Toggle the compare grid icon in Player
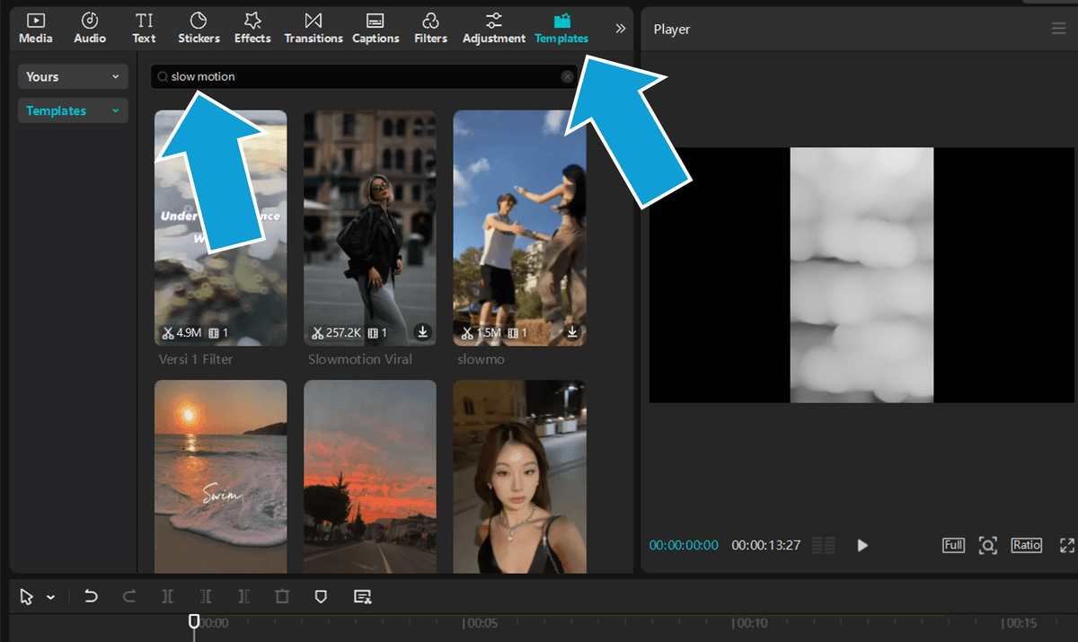Screen dimensions: 1078x642 point(823,545)
